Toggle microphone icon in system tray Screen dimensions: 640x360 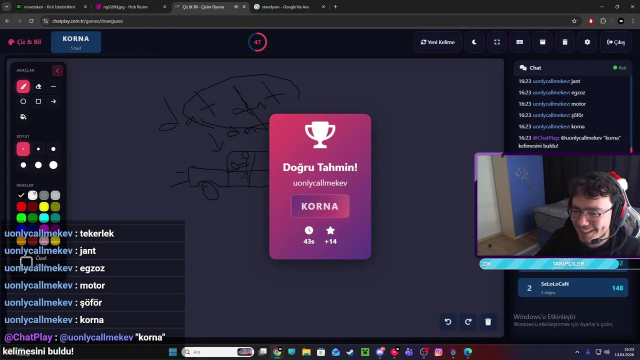[x=588, y=352]
